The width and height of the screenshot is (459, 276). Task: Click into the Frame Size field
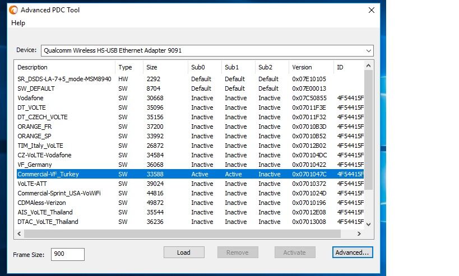68,254
